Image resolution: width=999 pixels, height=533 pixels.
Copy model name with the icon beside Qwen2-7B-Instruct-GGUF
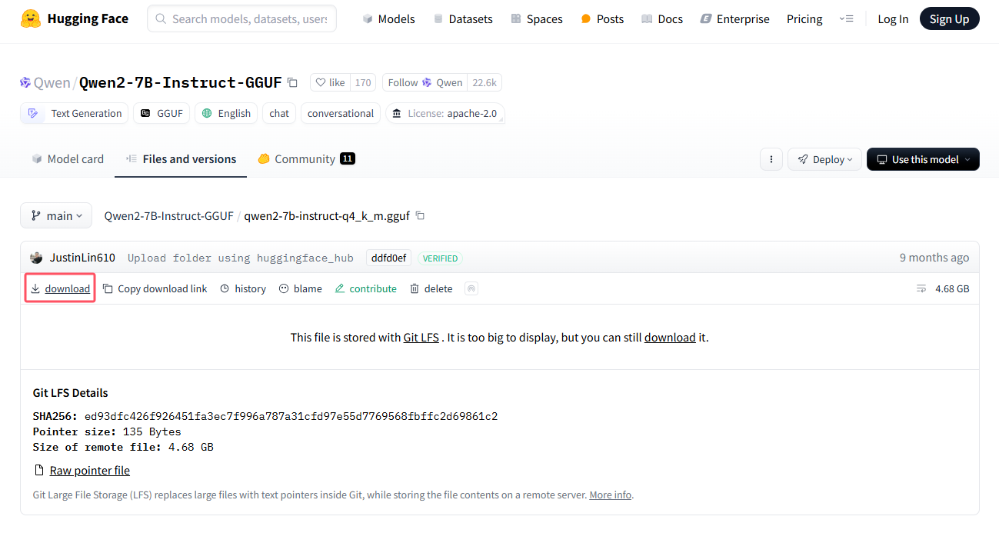coord(292,82)
